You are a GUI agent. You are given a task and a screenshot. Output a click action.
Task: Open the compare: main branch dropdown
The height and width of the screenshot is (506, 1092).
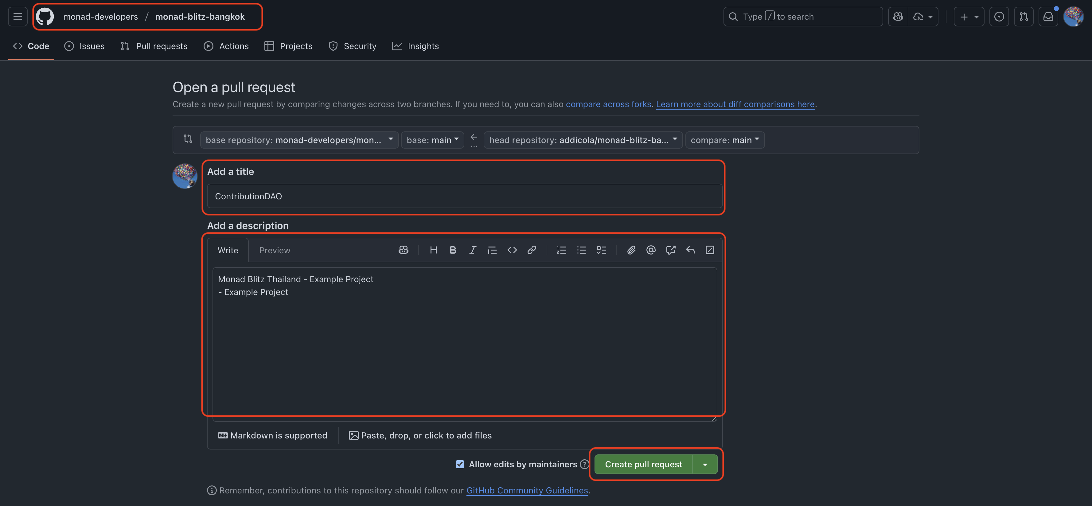tap(724, 140)
